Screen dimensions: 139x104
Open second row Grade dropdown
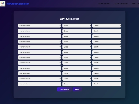77,31
